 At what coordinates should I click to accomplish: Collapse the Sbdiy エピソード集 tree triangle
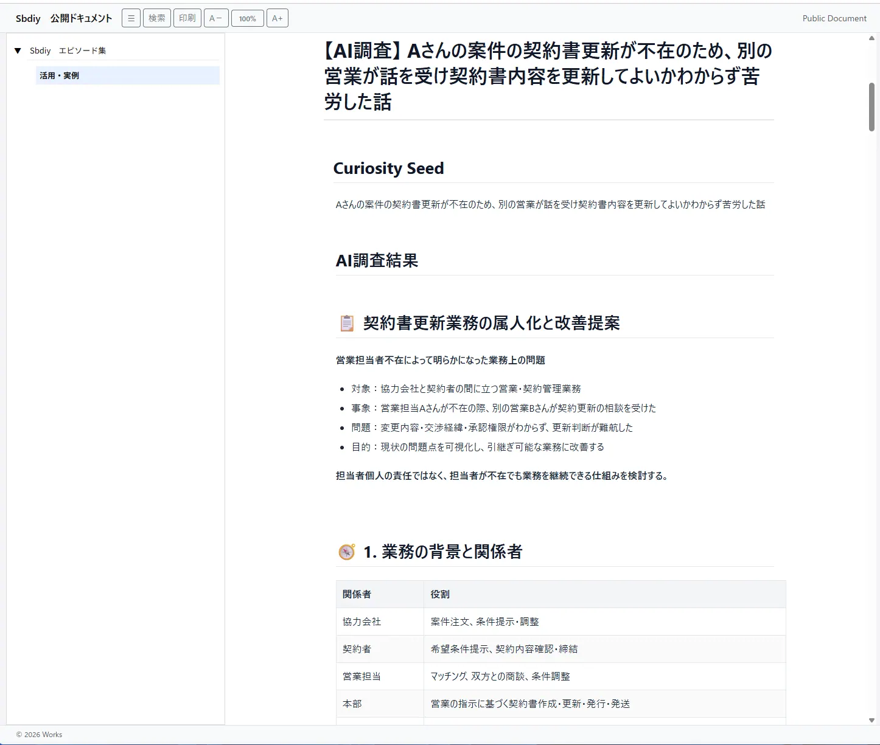pyautogui.click(x=18, y=50)
